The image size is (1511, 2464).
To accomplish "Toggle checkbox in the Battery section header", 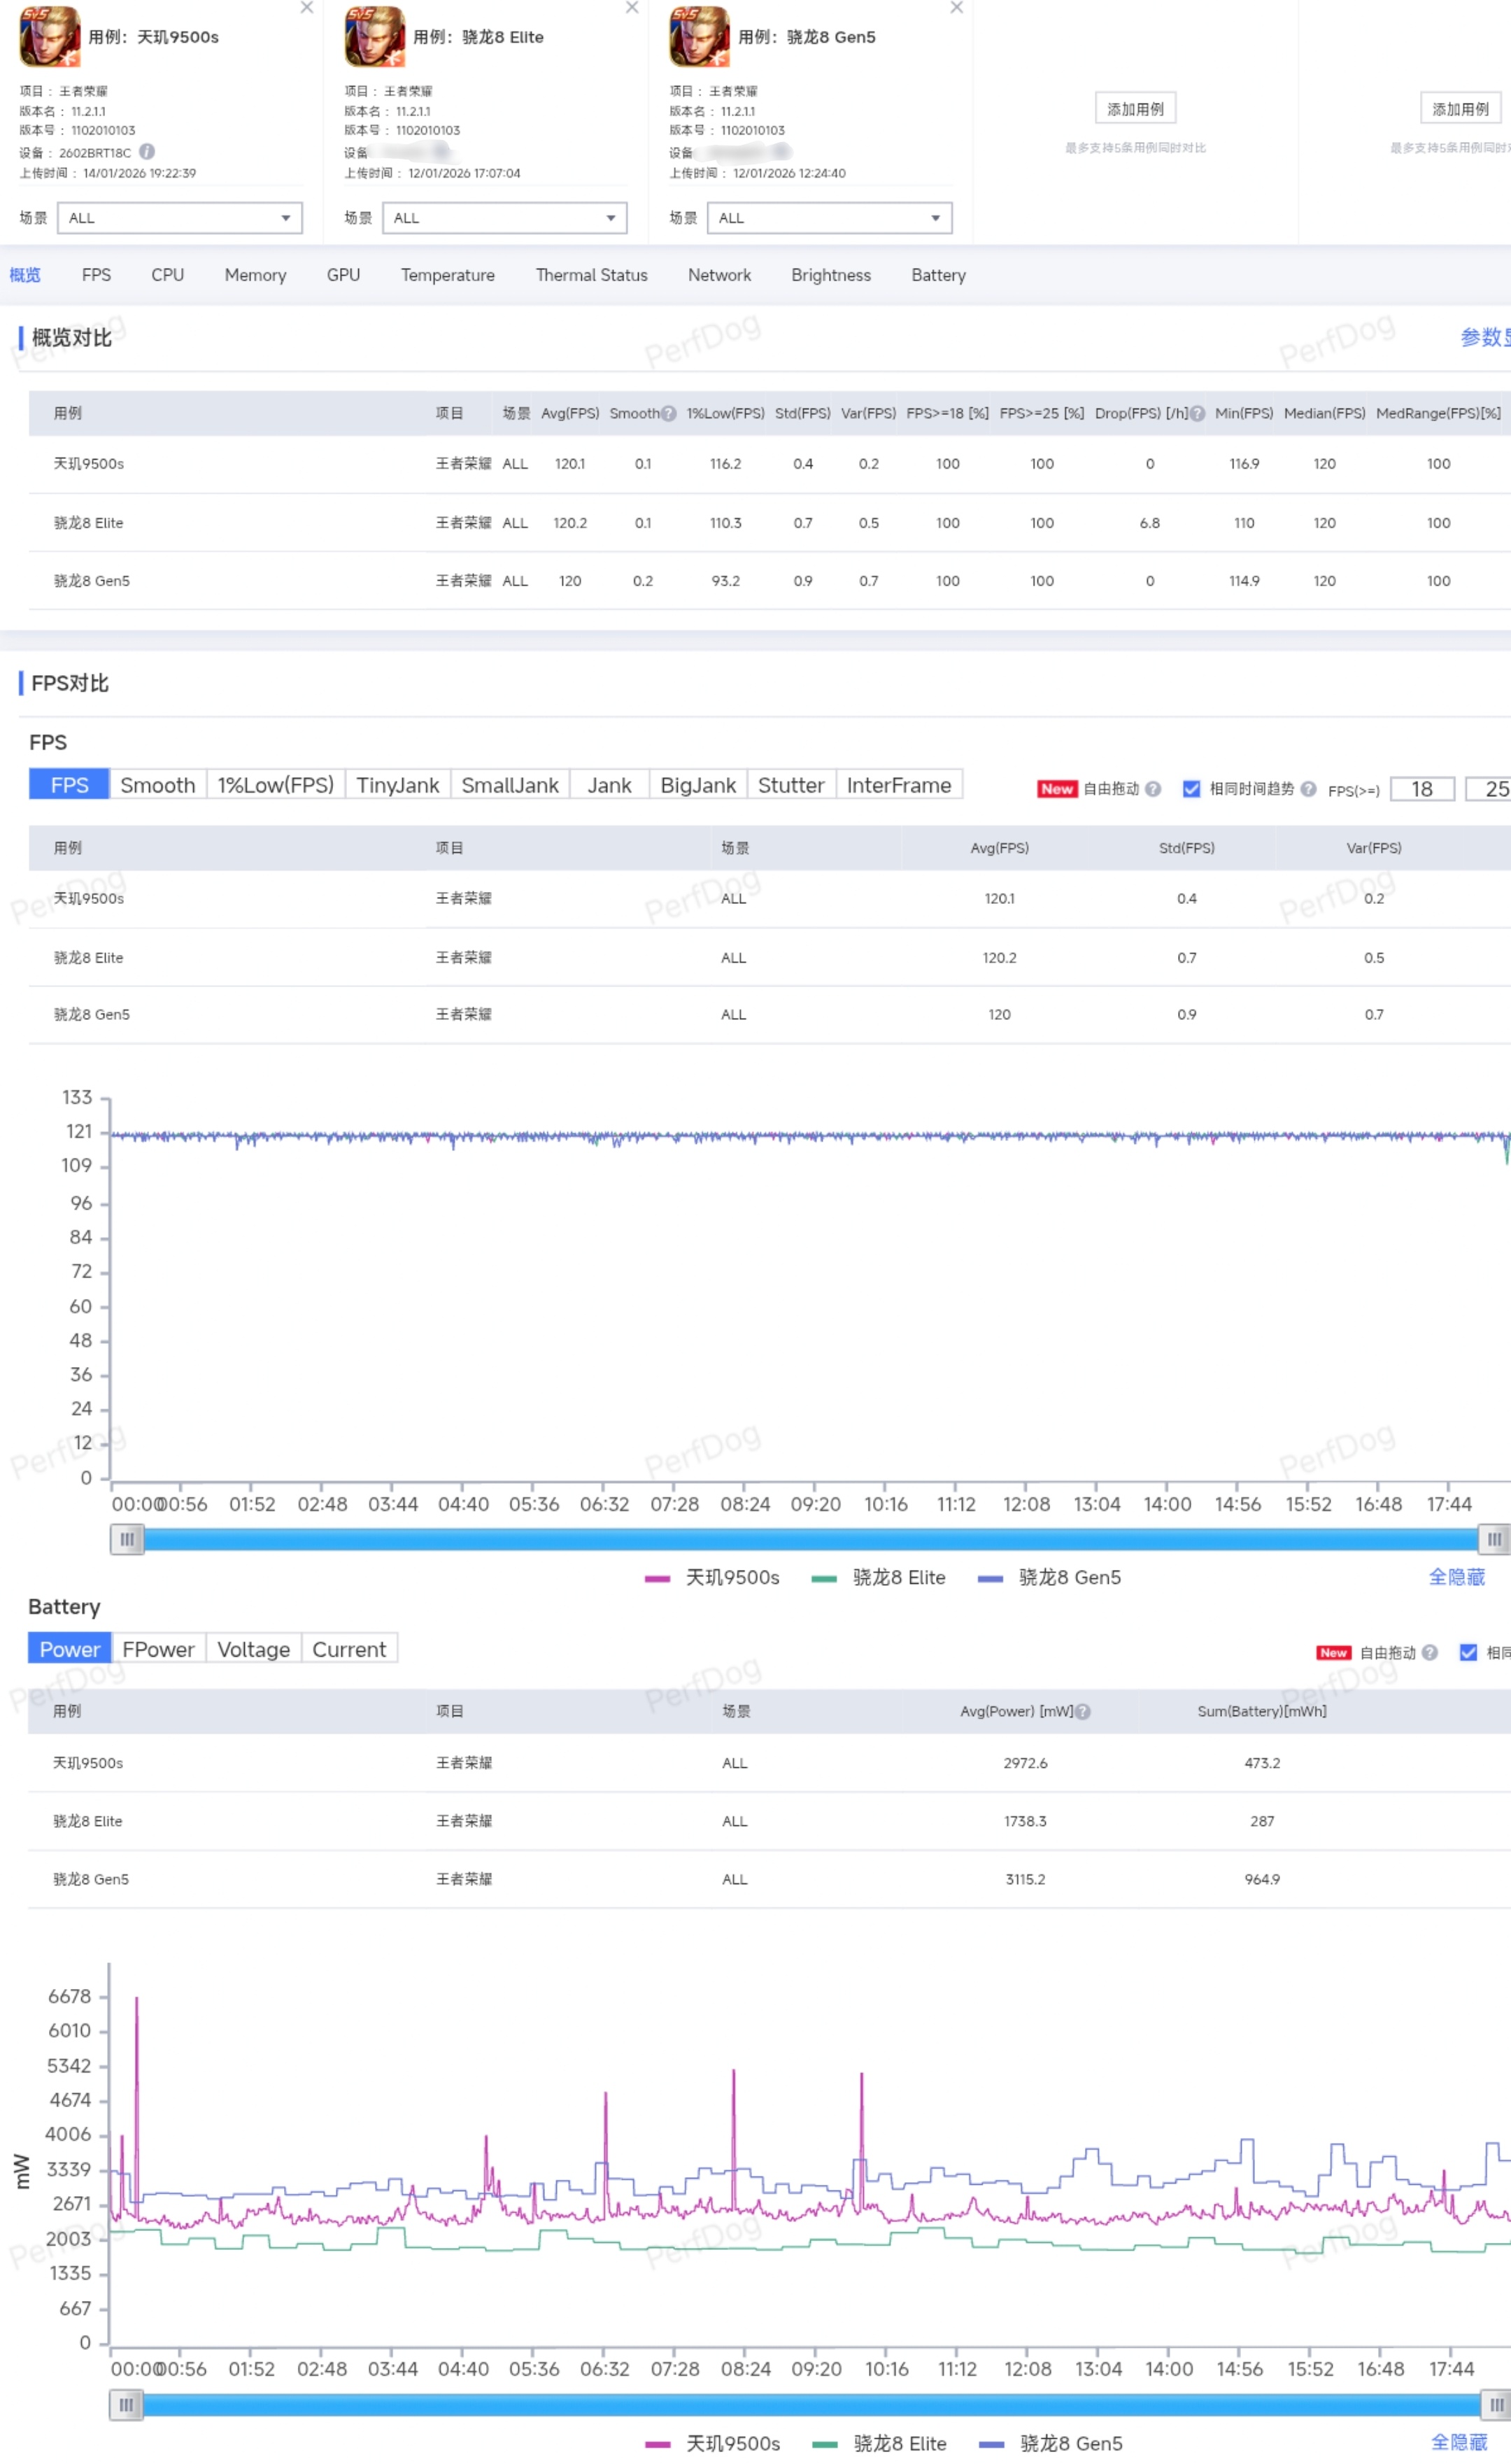I will 1468,1652.
